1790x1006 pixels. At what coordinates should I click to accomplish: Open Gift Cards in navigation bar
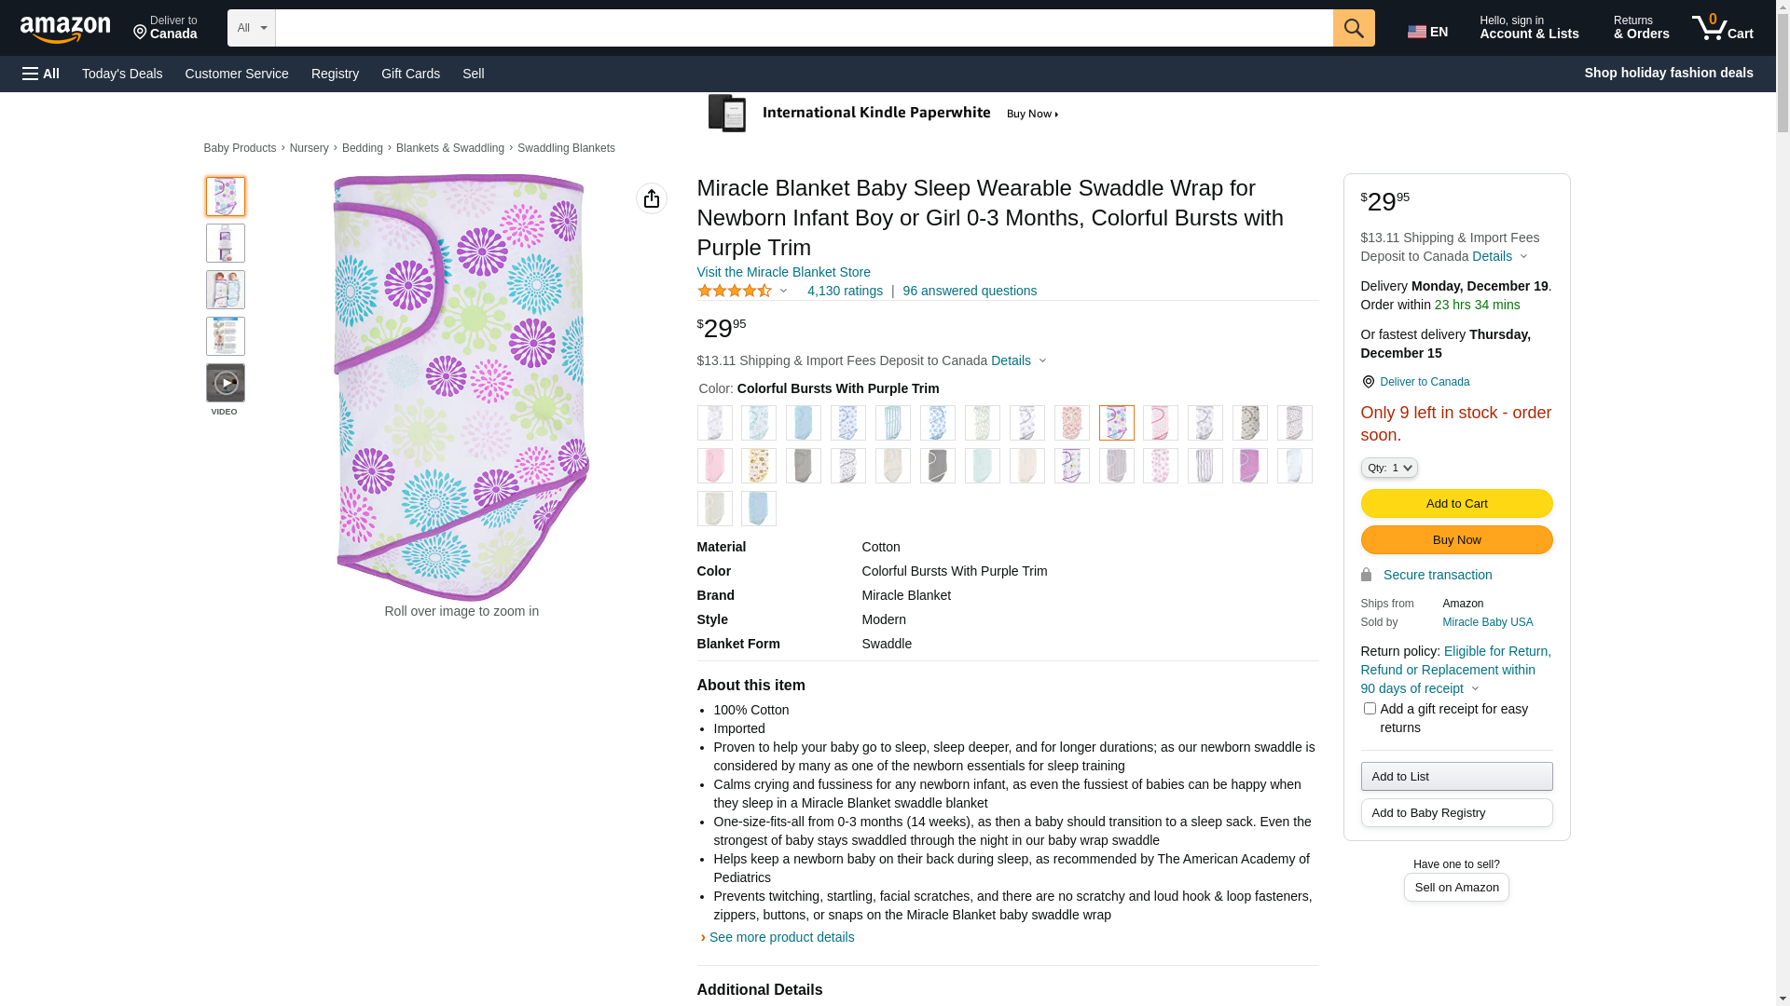coord(410,74)
